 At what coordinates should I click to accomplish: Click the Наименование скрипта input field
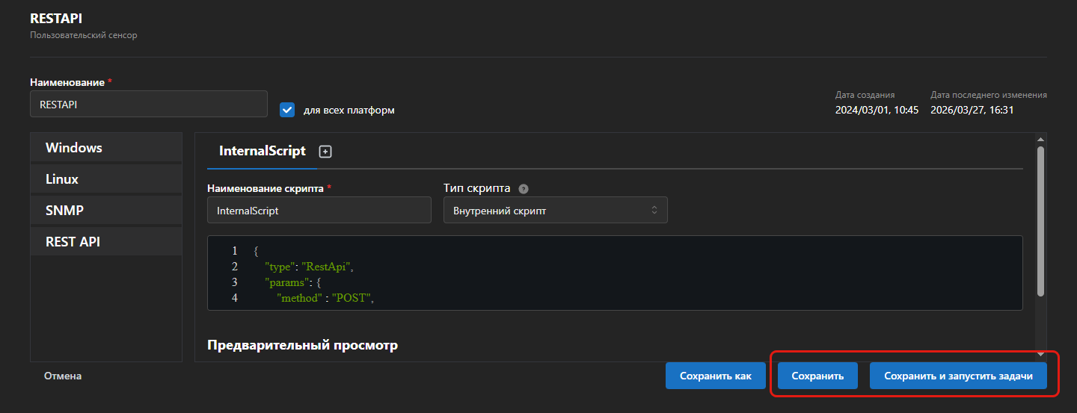point(319,211)
